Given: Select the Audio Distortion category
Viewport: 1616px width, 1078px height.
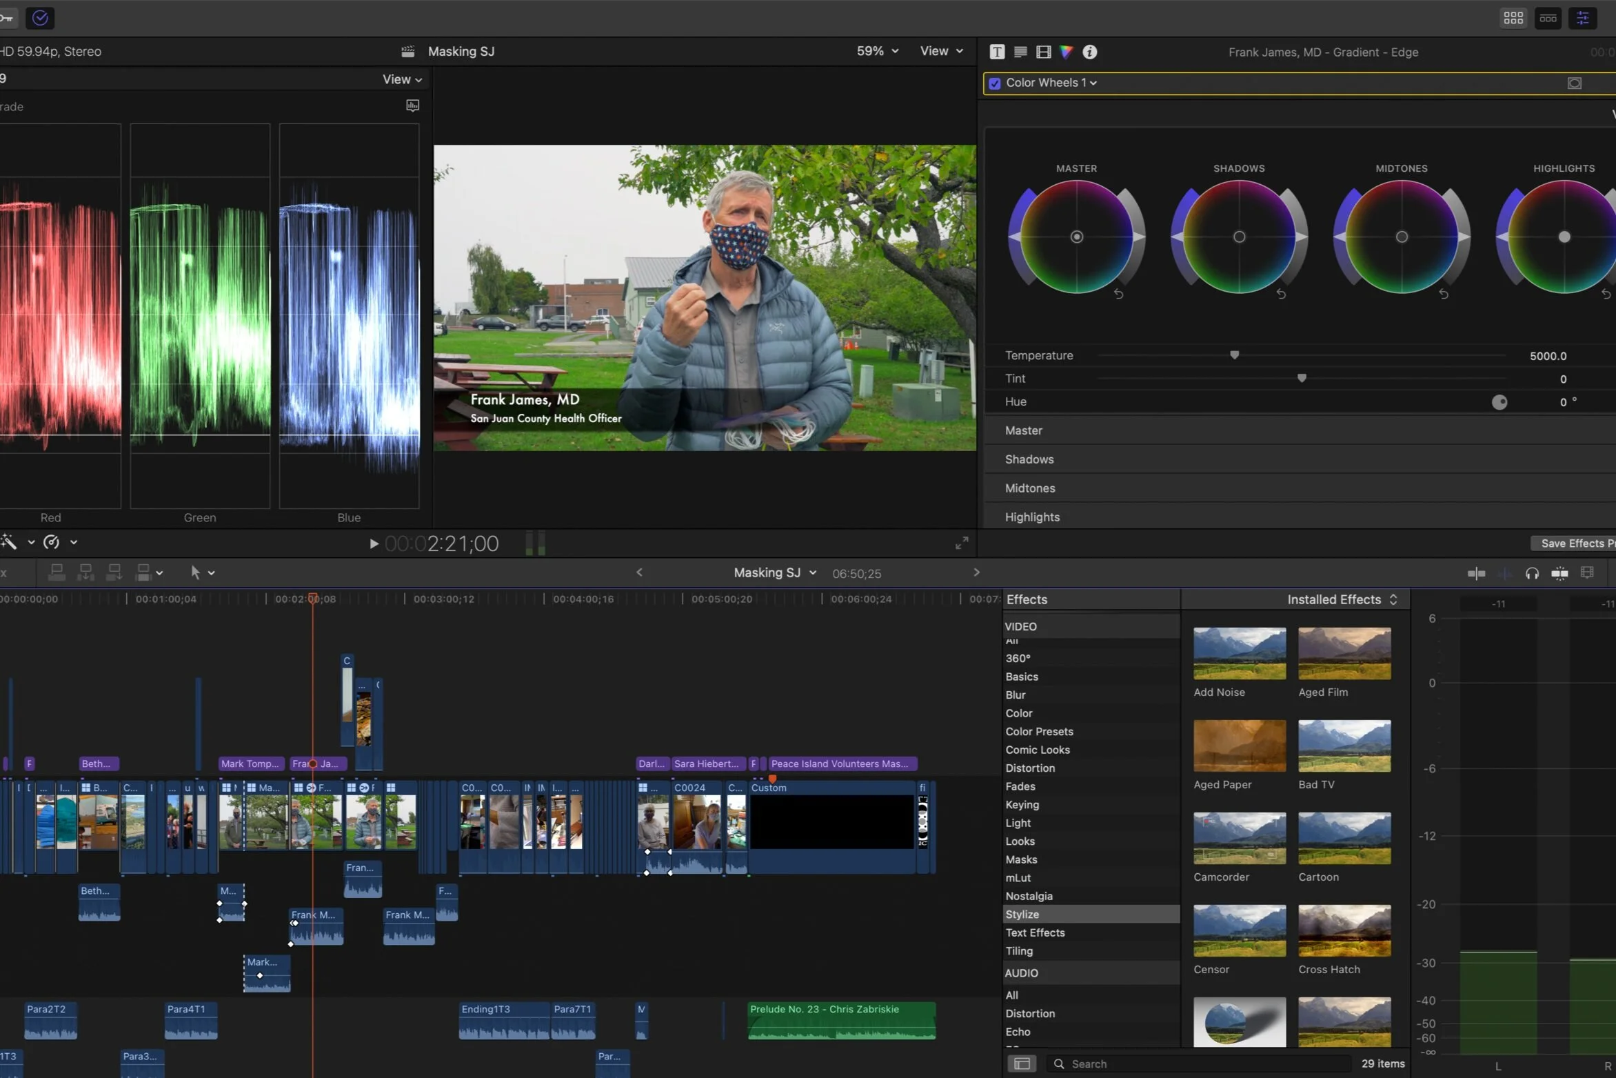Looking at the screenshot, I should click(x=1091, y=1013).
